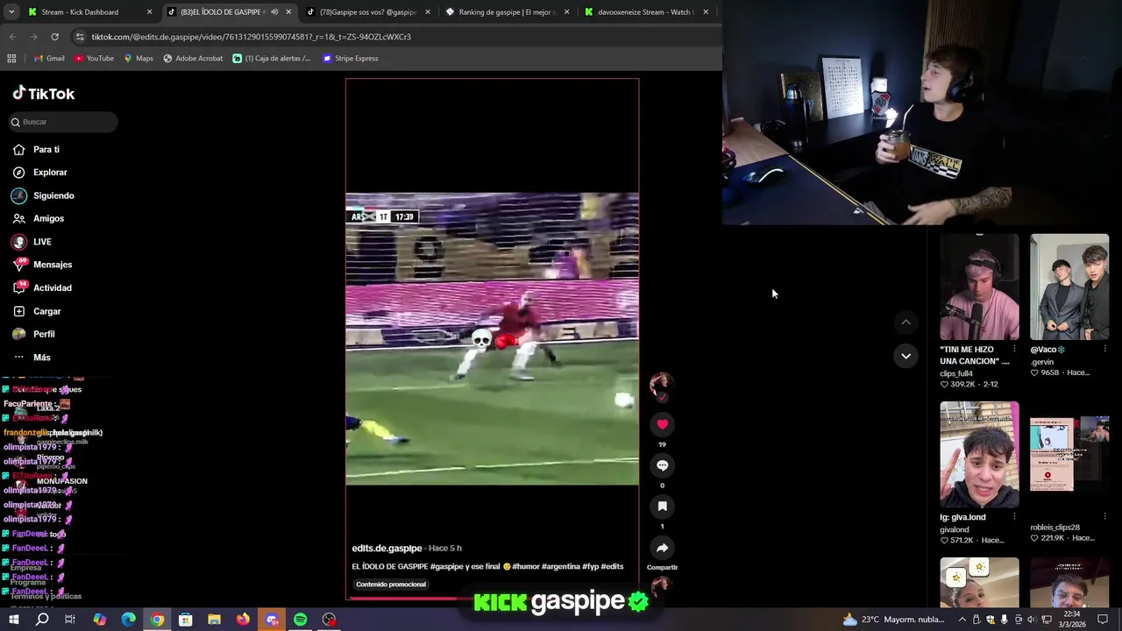The image size is (1122, 631).
Task: Open Explorar in the sidebar
Action: pyautogui.click(x=39, y=173)
